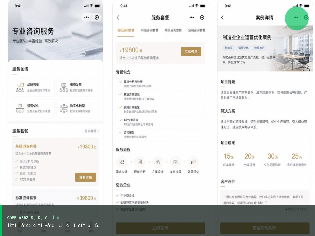Tap the 现状分析 process step icon
This screenshot has height=236, width=315.
pos(140,162)
